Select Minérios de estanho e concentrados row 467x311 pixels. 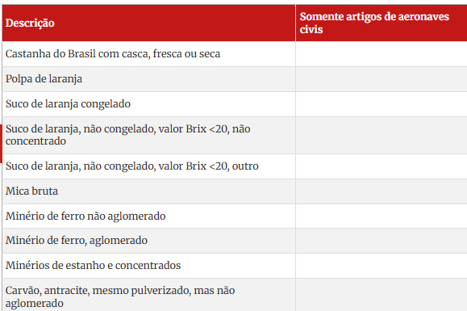coord(235,266)
